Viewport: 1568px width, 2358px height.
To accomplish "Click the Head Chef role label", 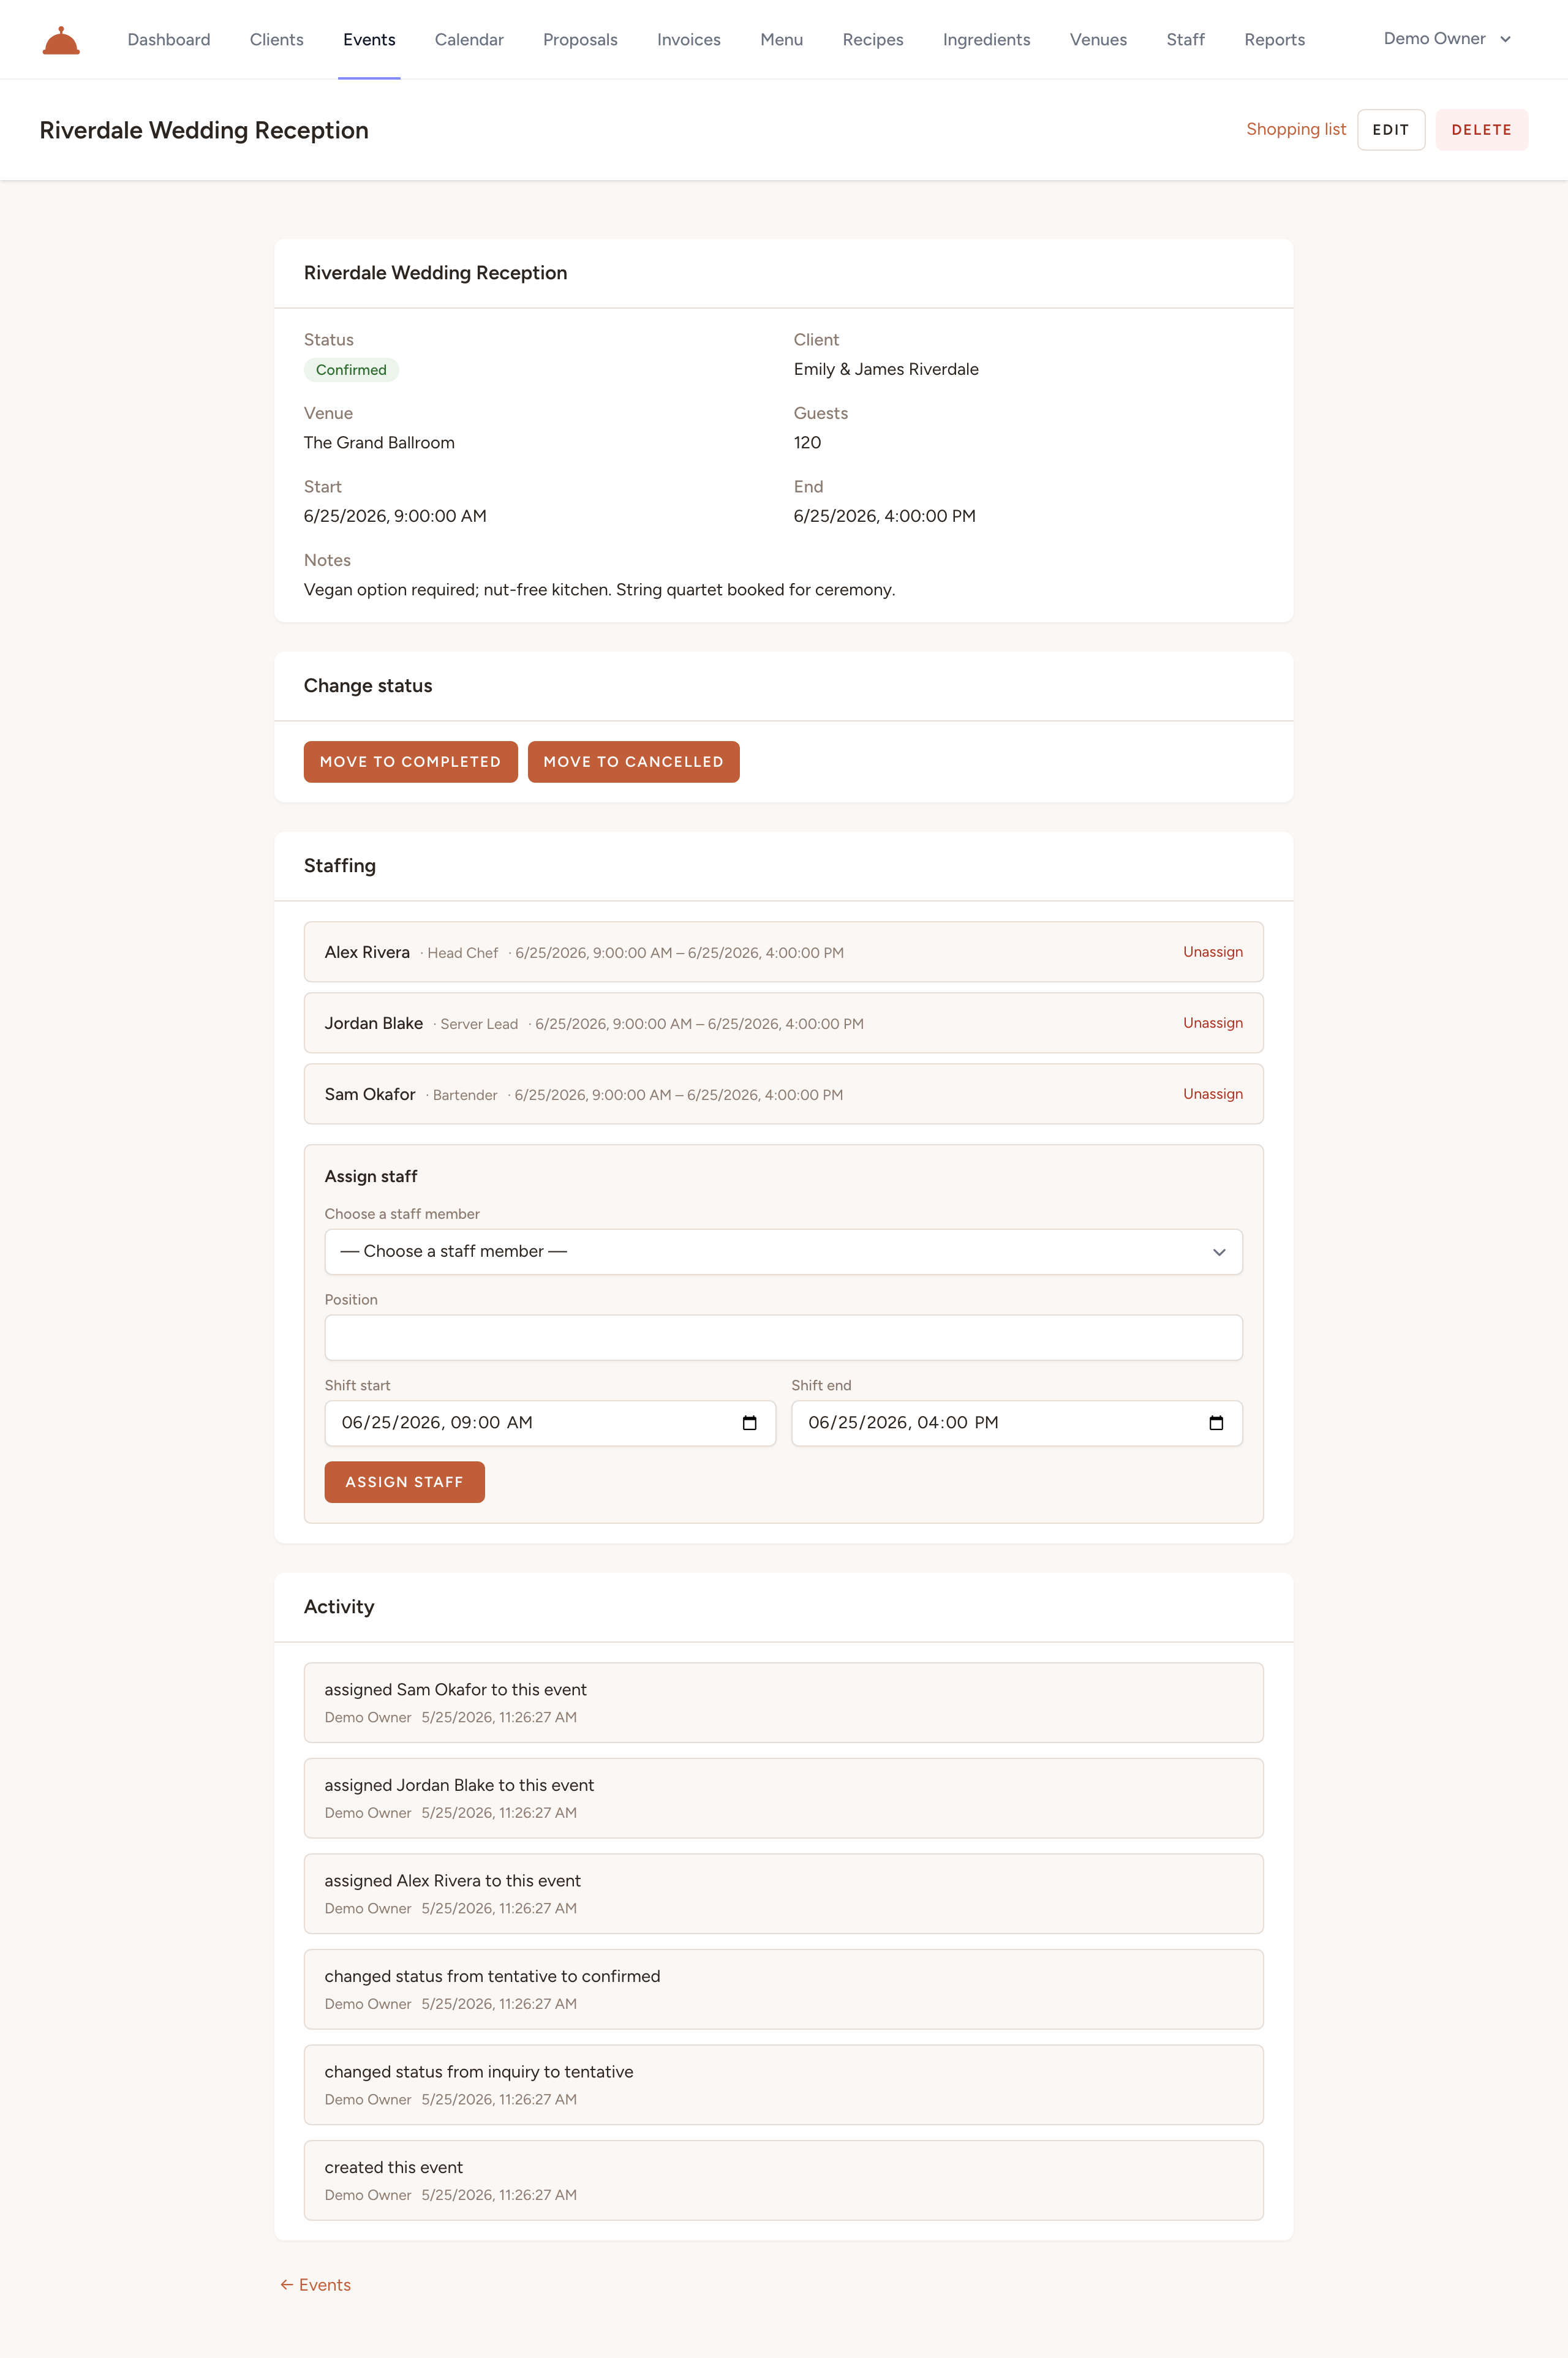I will 462,953.
